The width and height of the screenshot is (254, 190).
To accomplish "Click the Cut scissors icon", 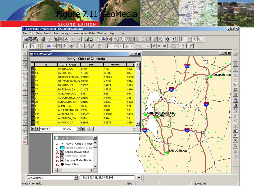I will [x=50, y=39].
